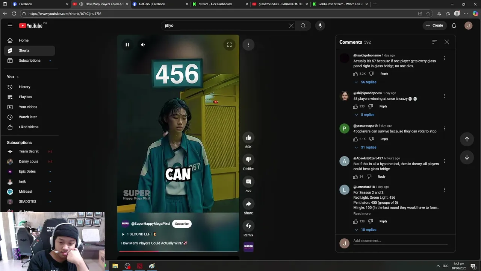Open the comments sort options

click(434, 42)
